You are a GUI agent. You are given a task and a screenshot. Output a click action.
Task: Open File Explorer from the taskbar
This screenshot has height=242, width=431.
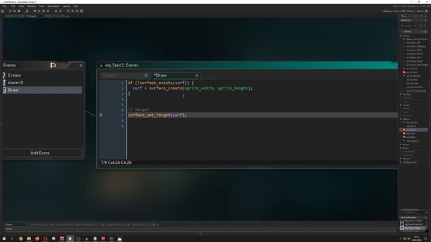pyautogui.click(x=29, y=239)
